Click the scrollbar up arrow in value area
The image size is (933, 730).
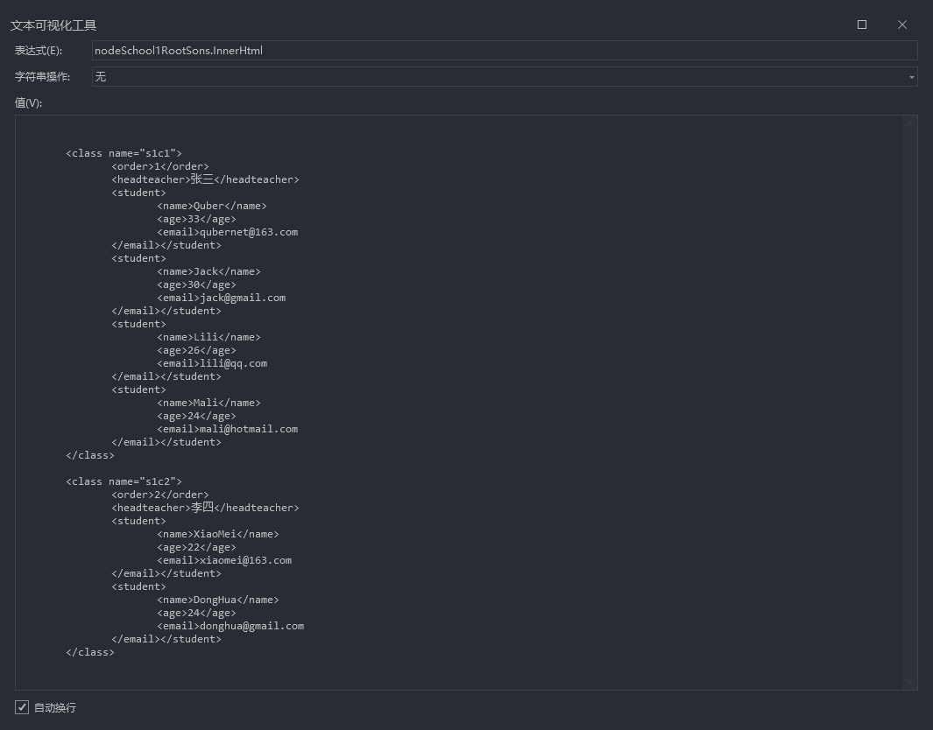[910, 123]
